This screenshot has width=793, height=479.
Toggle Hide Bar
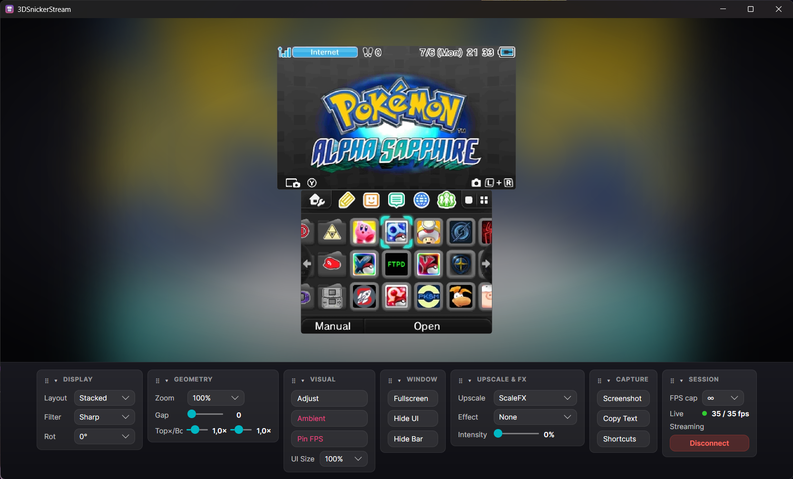click(413, 439)
